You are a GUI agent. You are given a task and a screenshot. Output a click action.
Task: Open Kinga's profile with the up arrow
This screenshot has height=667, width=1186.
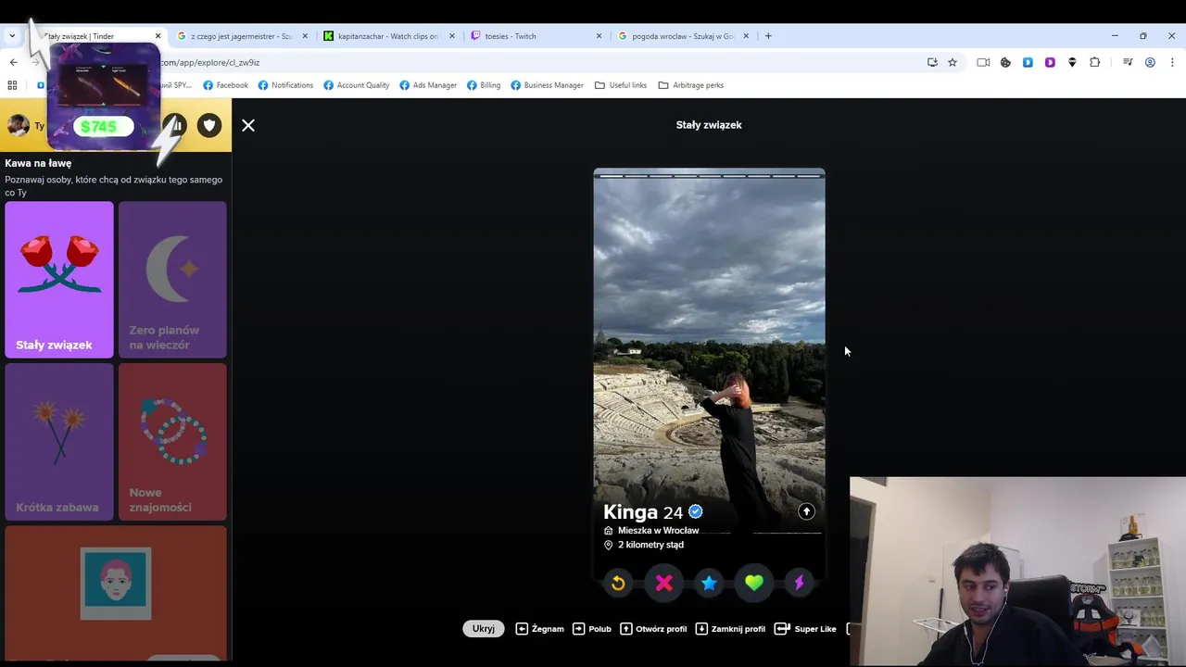point(806,511)
